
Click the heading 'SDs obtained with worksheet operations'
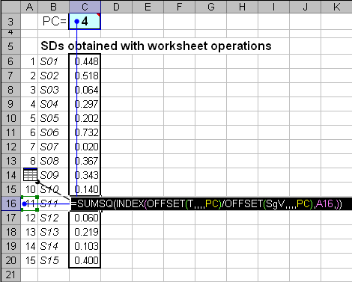pyautogui.click(x=156, y=46)
